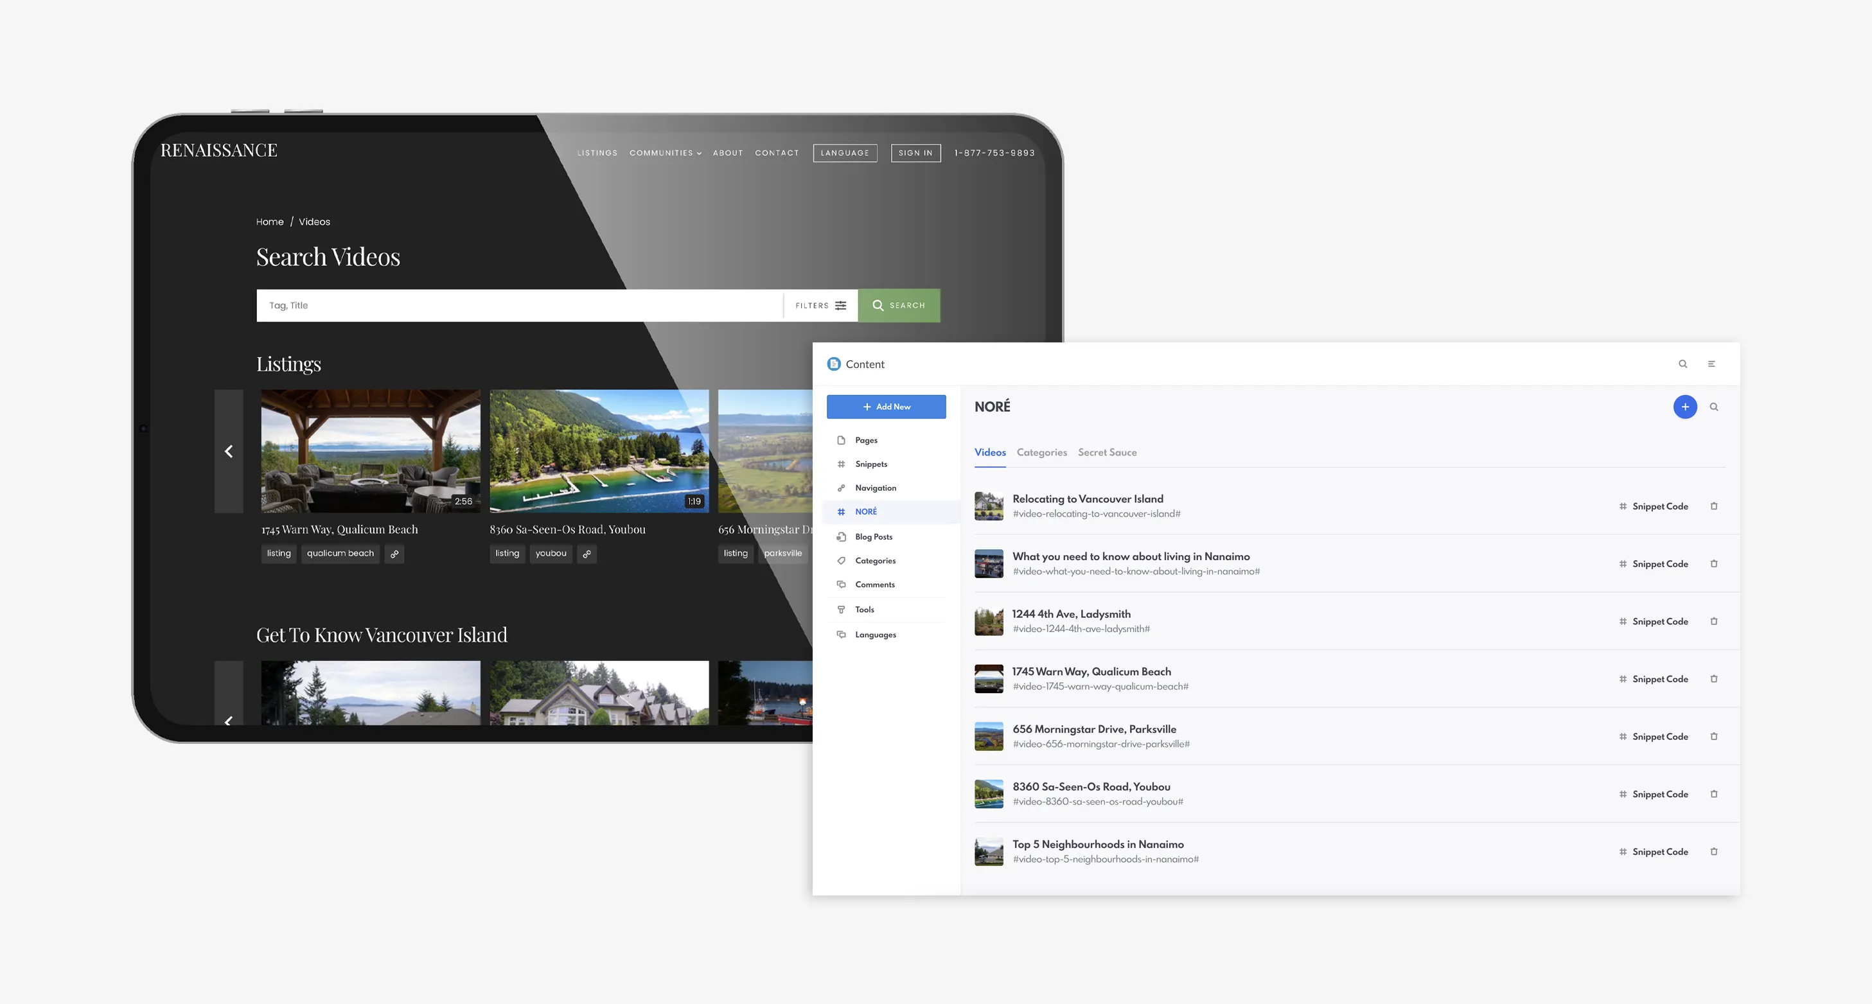This screenshot has height=1004, width=1872.
Task: Select NORÉ in the sidebar
Action: click(x=891, y=511)
